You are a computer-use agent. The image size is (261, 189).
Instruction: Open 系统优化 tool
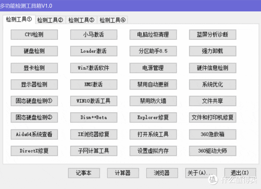coord(212,84)
